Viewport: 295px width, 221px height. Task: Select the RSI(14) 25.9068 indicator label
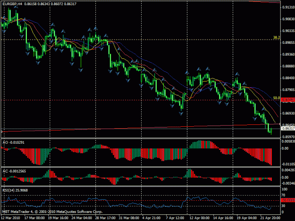pyautogui.click(x=15, y=190)
